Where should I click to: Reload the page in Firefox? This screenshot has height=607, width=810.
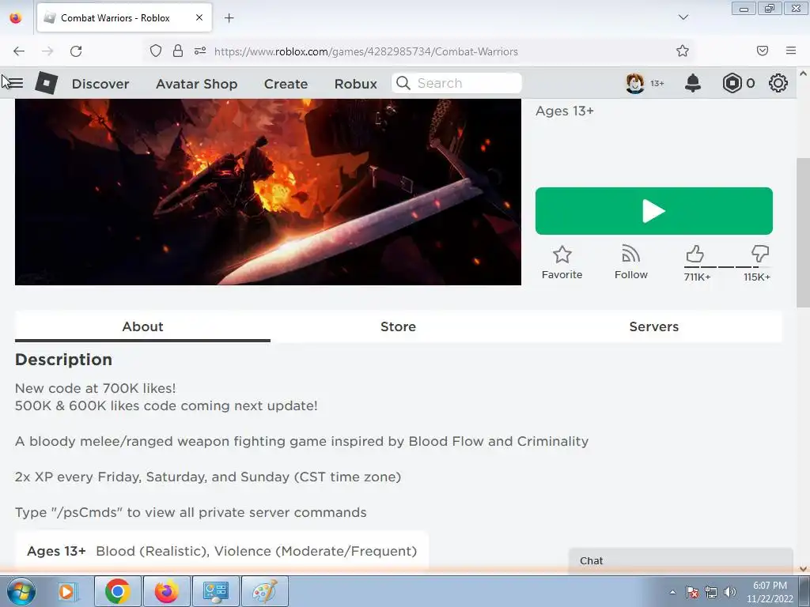pos(76,51)
